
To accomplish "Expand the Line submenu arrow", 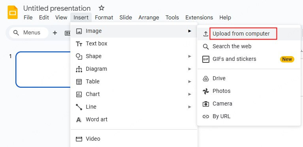I will point(190,107).
